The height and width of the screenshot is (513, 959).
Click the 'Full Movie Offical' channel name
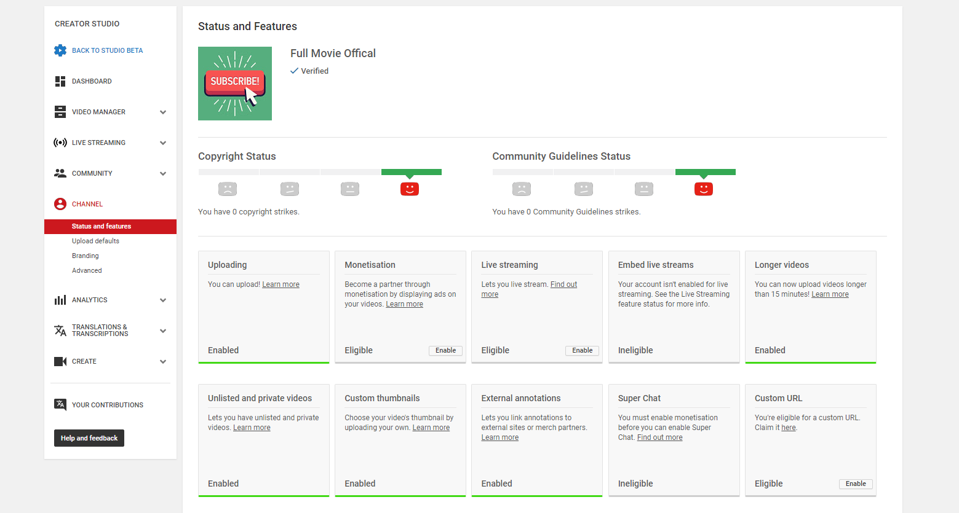pos(333,53)
